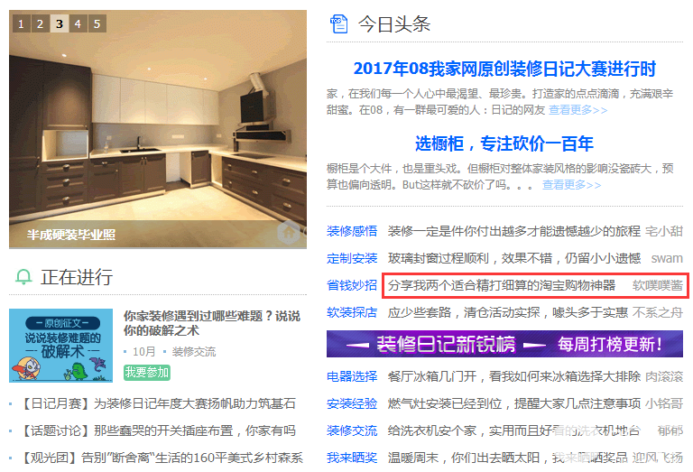Open the 电器选择 category link
The height and width of the screenshot is (472, 693).
pyautogui.click(x=352, y=376)
